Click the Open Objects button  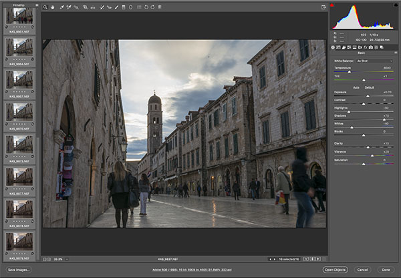coord(336,269)
